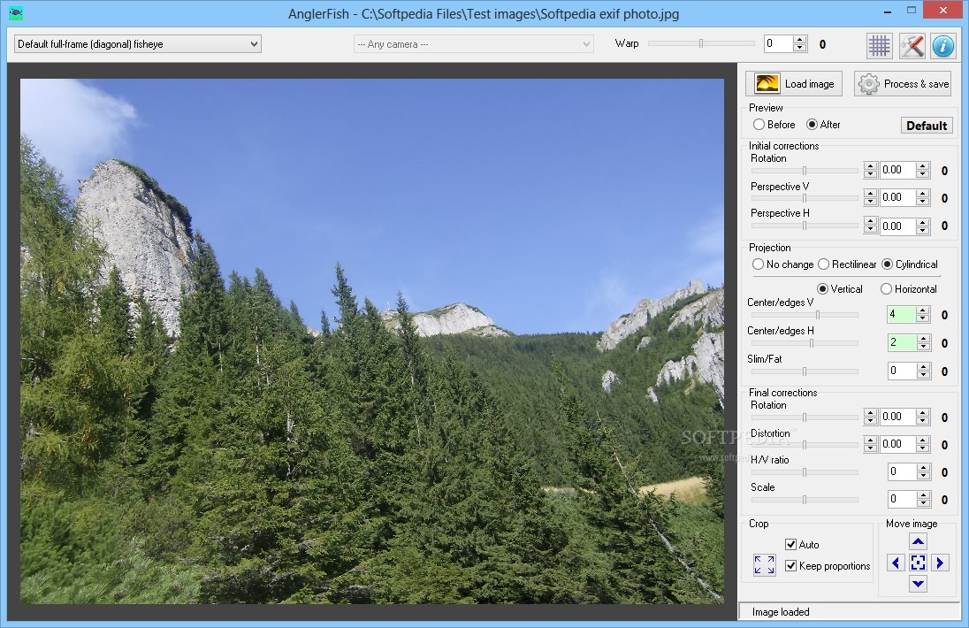This screenshot has height=628, width=969.
Task: Center the image with the middle move icon
Action: click(918, 563)
